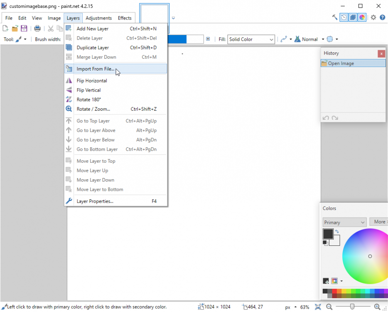Select Import From File in Layers menu

96,69
